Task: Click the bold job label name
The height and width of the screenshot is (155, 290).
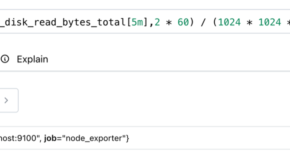Action: coord(50,138)
